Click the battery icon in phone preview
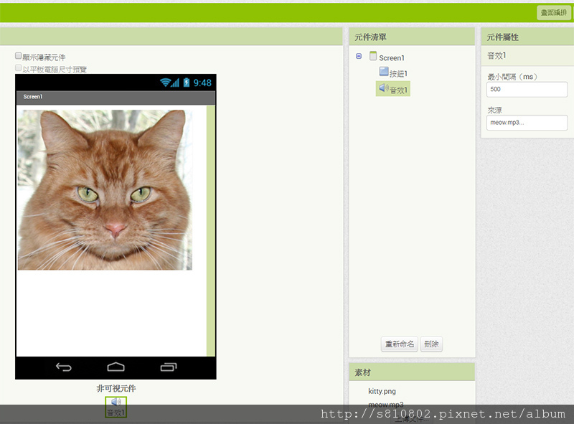The width and height of the screenshot is (574, 424). point(187,83)
